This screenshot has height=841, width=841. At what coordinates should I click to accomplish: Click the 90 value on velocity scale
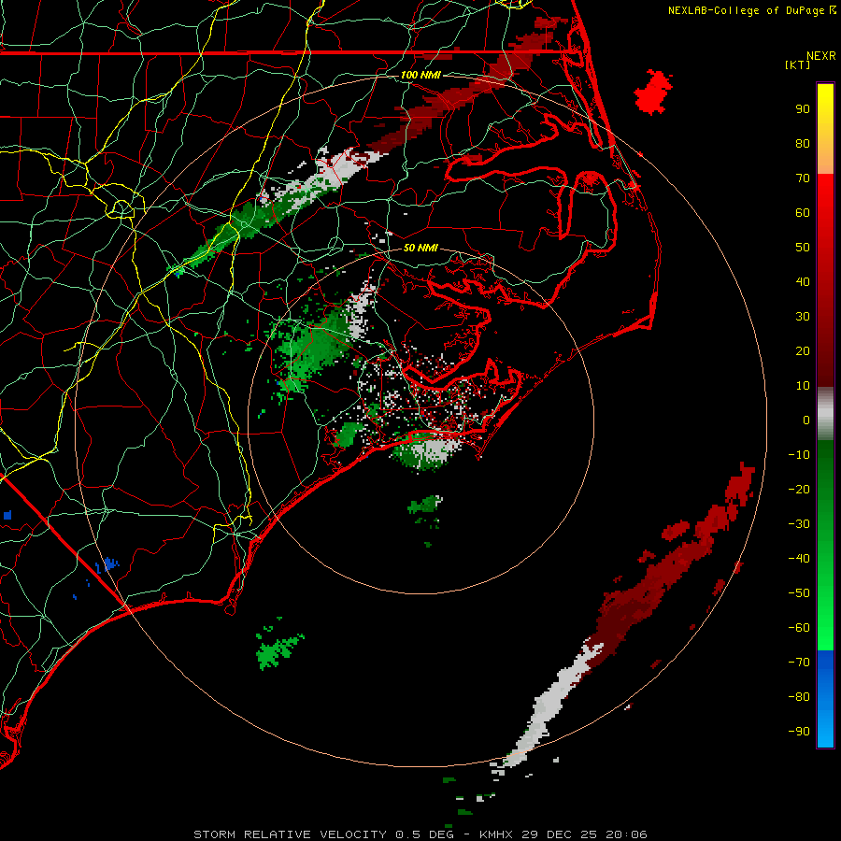point(803,109)
